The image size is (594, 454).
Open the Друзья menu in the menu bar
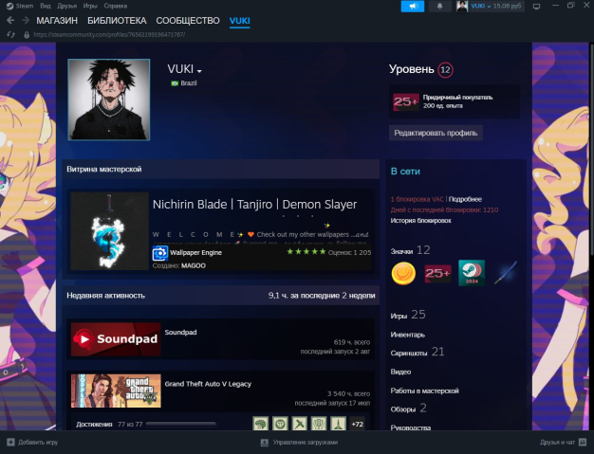click(x=66, y=6)
